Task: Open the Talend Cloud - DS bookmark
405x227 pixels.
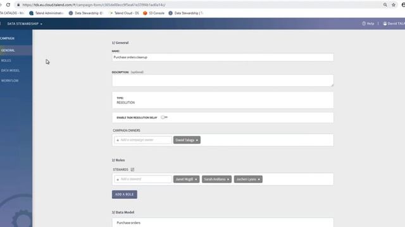Action: tap(124, 13)
